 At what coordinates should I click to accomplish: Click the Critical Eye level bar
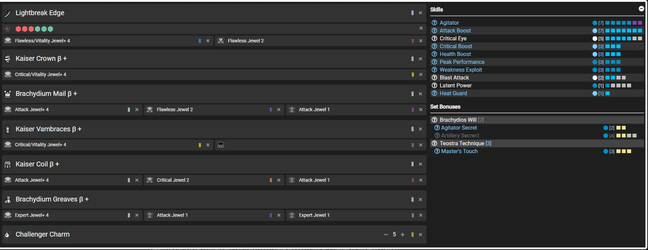pos(624,38)
